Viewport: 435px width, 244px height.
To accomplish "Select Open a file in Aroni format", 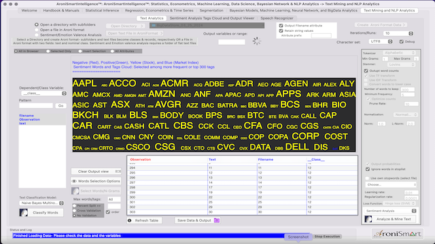I will pos(37,30).
